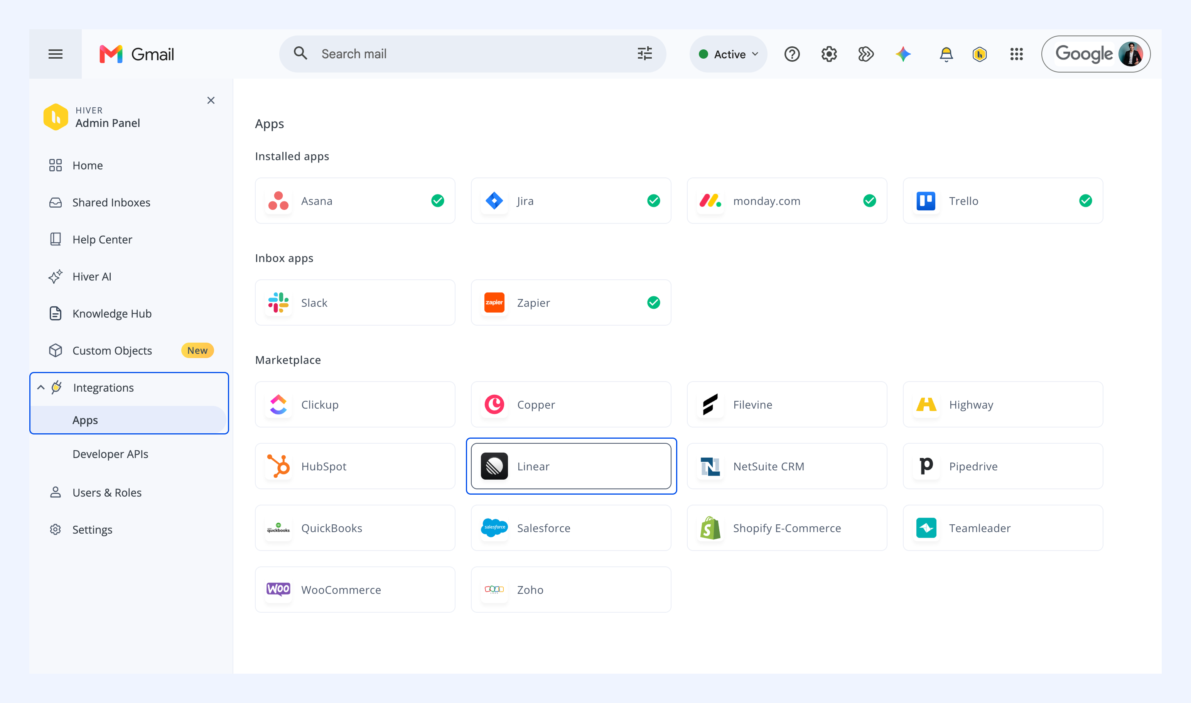
Task: Select Developer APIs submenu item
Action: click(110, 454)
